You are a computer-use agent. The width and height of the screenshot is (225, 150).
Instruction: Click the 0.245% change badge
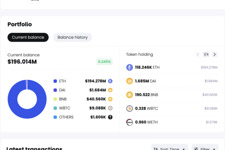click(105, 62)
